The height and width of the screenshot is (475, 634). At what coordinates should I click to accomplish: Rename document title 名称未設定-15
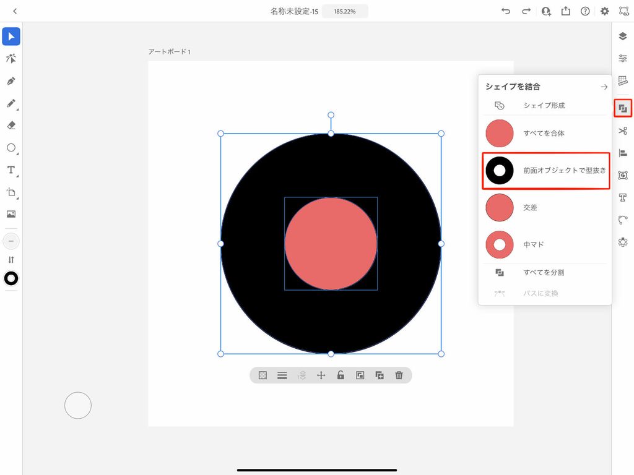coord(294,11)
